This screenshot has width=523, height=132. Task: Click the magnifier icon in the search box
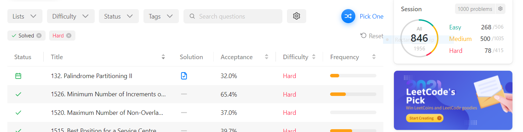coord(192,16)
